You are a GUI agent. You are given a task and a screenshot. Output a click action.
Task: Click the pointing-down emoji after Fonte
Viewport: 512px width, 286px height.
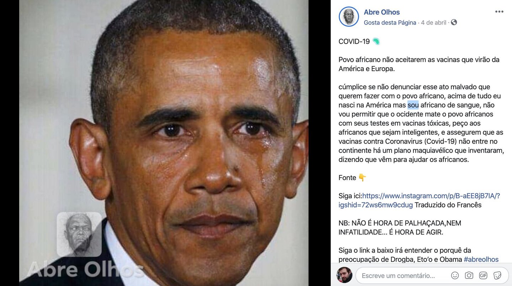click(362, 178)
